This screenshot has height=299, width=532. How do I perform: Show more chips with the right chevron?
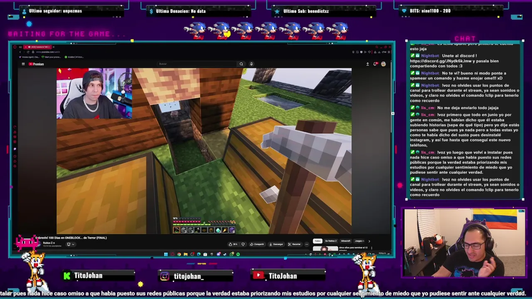(x=369, y=241)
